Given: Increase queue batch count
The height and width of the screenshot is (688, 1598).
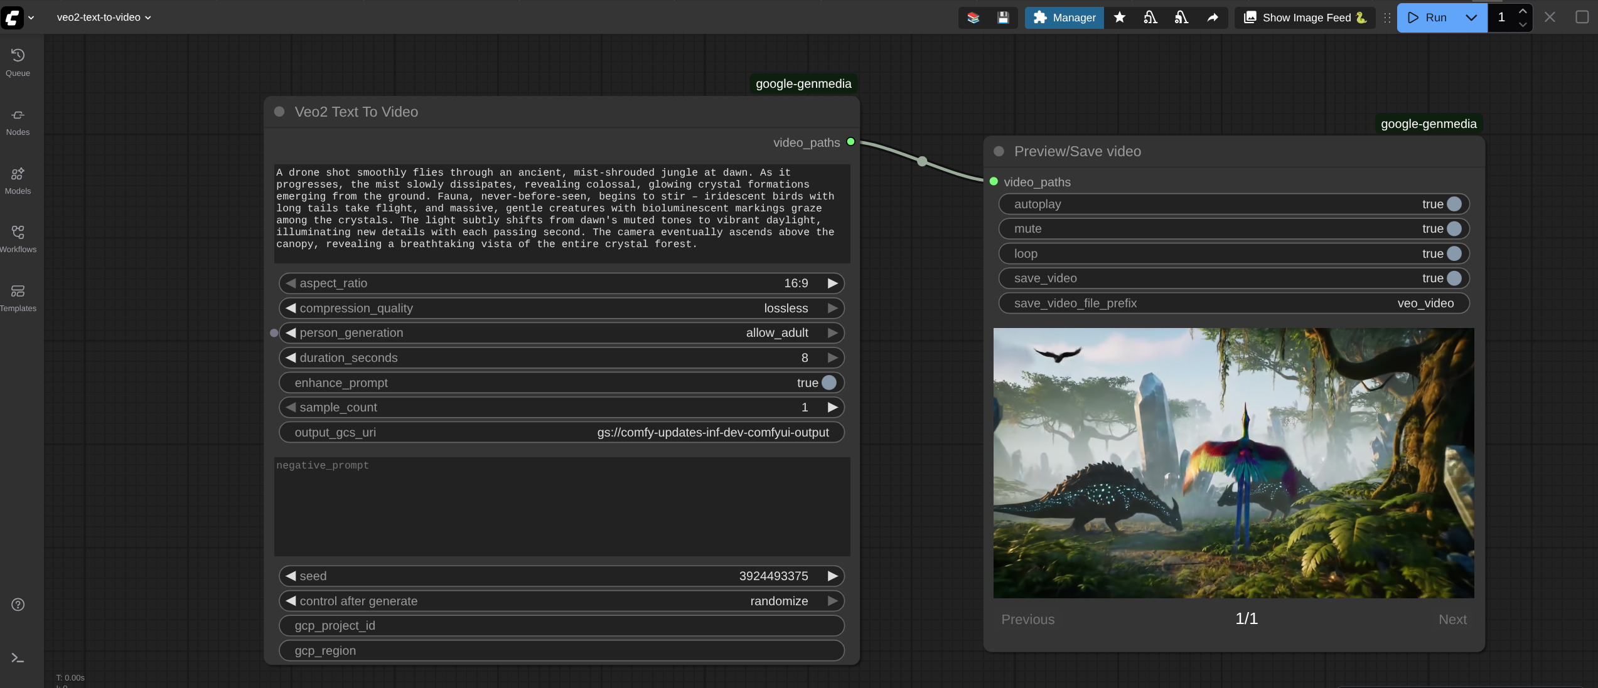Looking at the screenshot, I should coord(1523,11).
